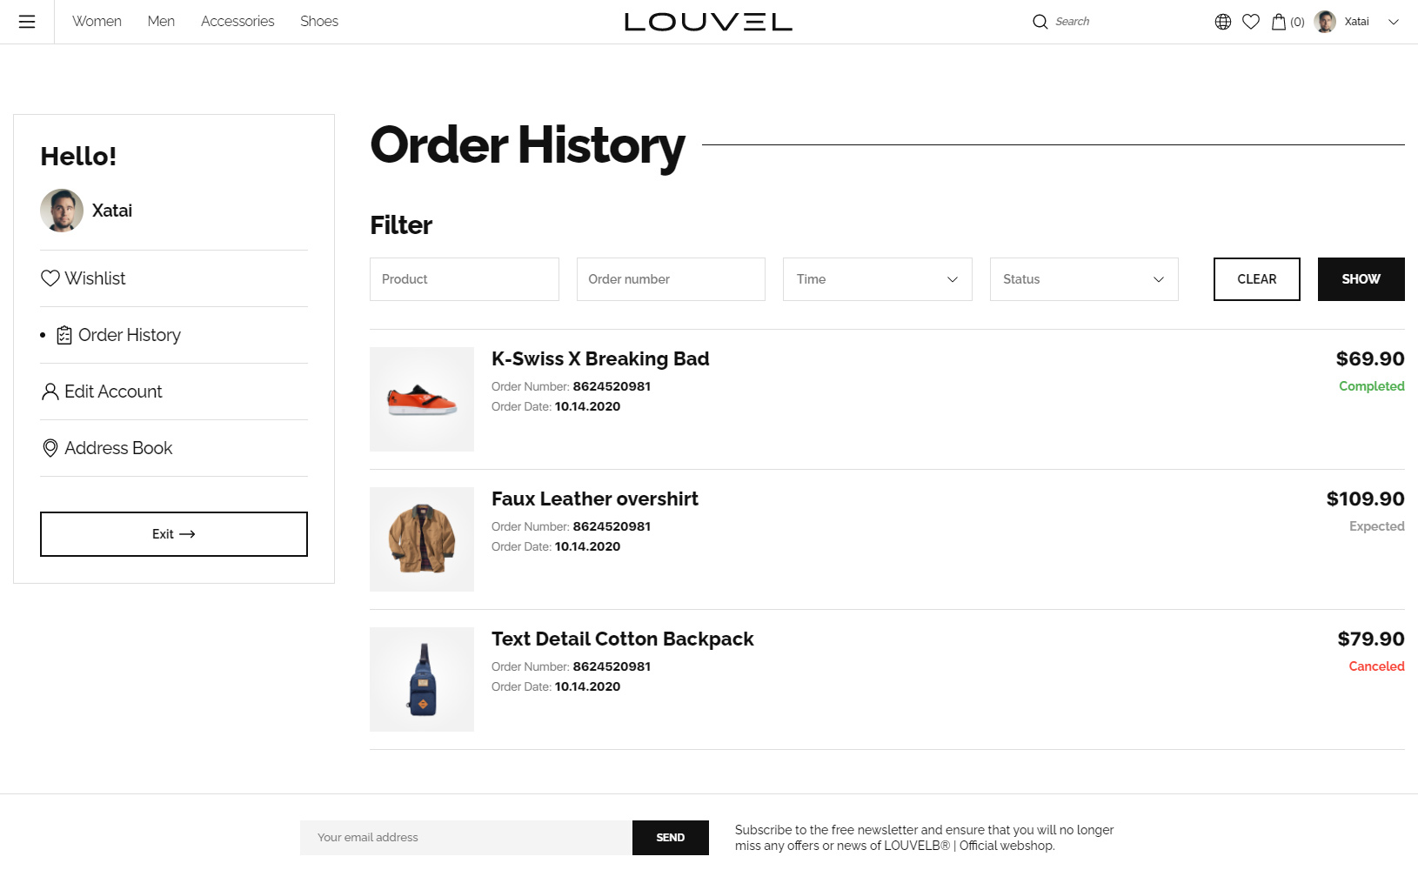1418x870 pixels.
Task: Click Xatai's avatar in the header
Action: pyautogui.click(x=1325, y=22)
